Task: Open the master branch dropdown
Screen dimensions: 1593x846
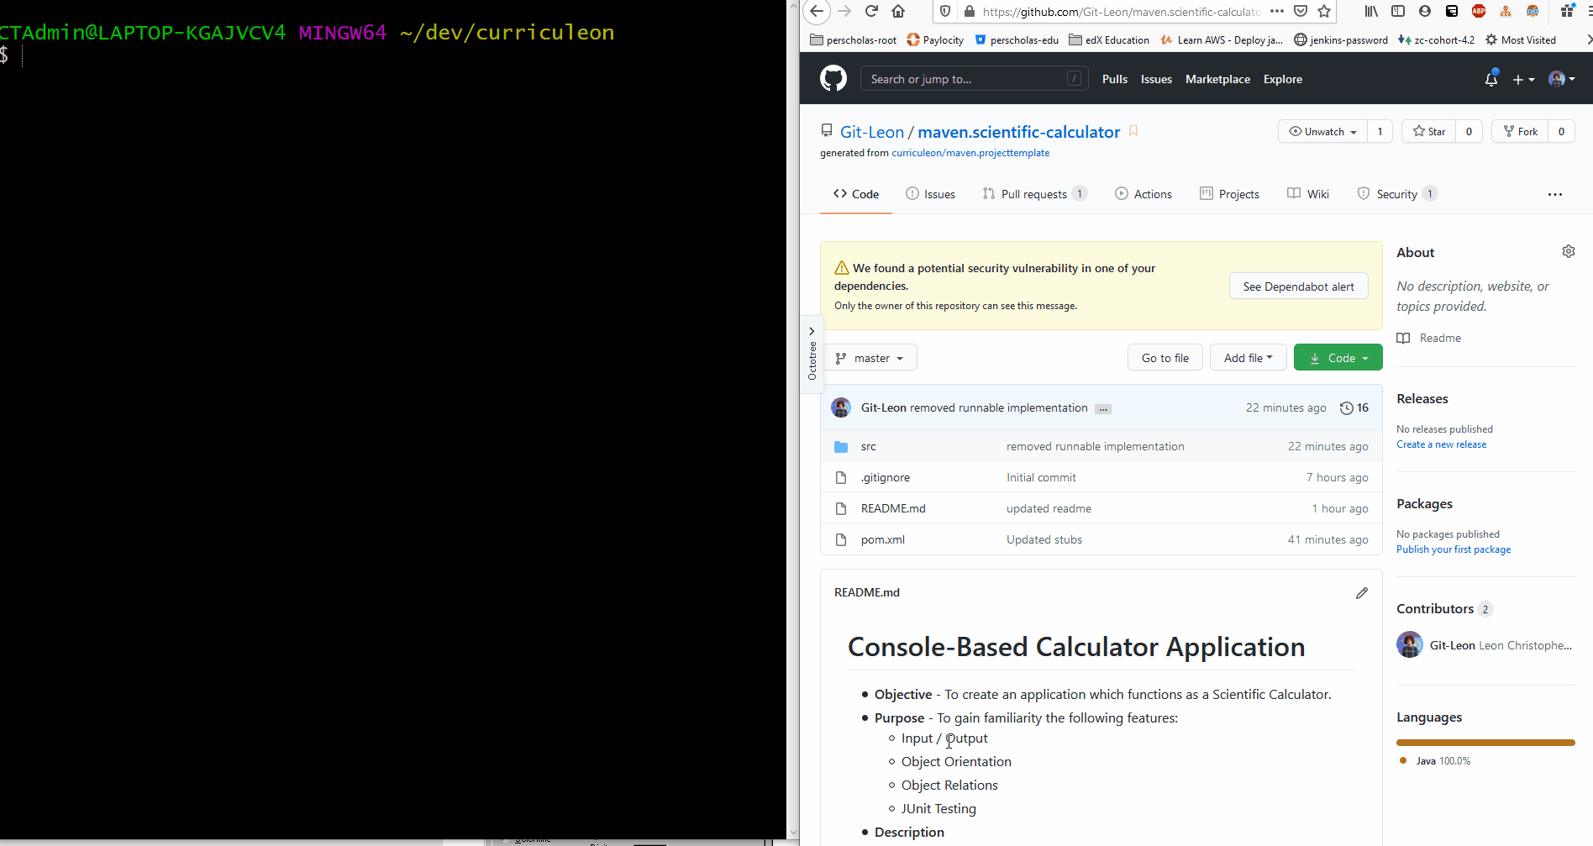Action: coord(870,357)
